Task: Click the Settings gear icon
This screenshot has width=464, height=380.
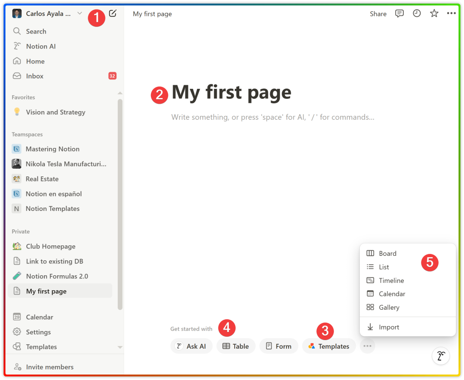Action: 17,332
